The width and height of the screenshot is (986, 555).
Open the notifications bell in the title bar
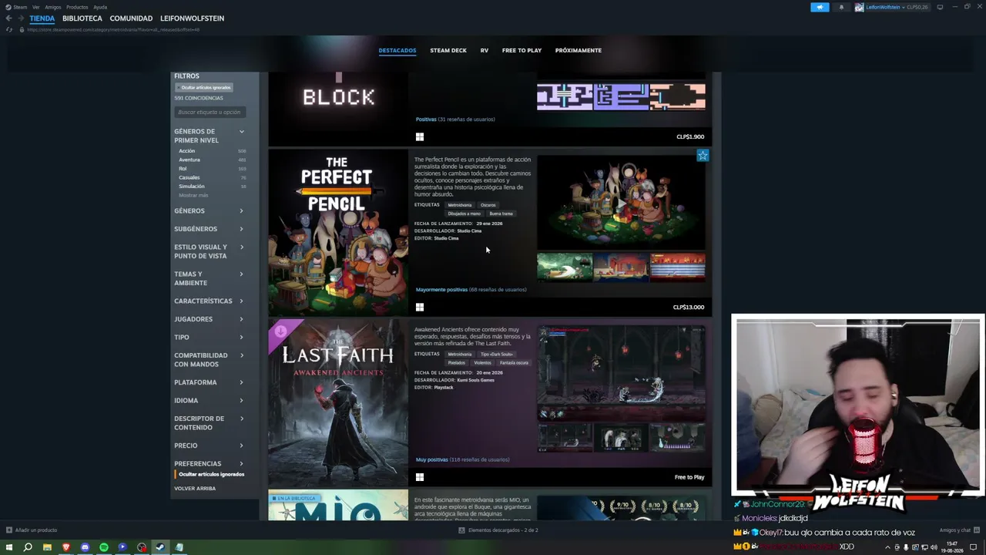click(841, 7)
